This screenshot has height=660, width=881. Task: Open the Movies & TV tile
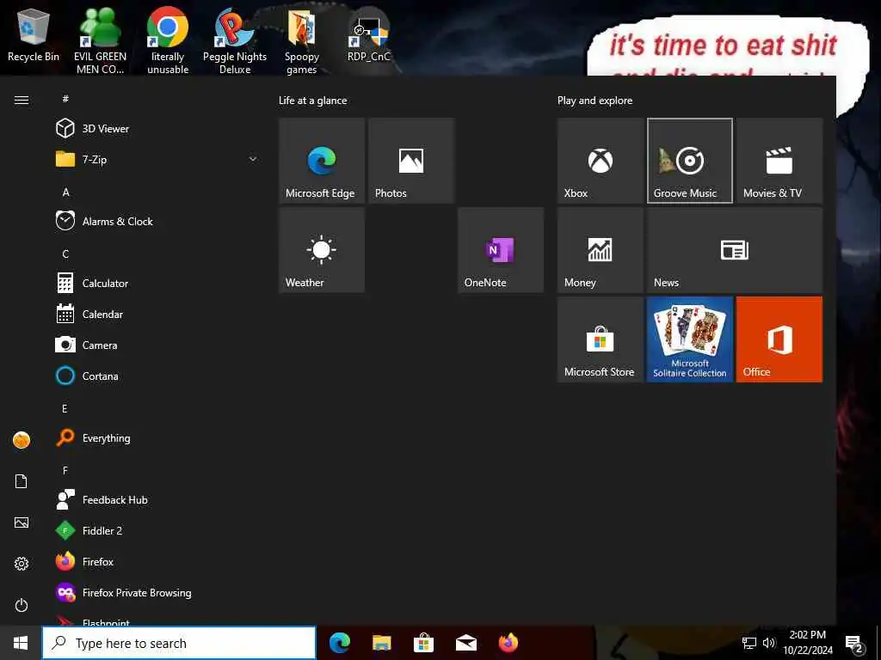click(779, 161)
